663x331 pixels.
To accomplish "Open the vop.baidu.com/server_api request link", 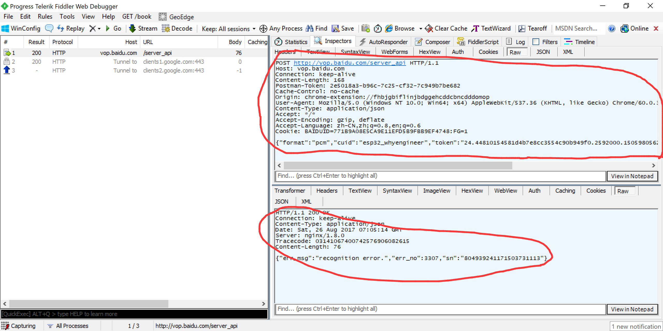I will point(349,63).
